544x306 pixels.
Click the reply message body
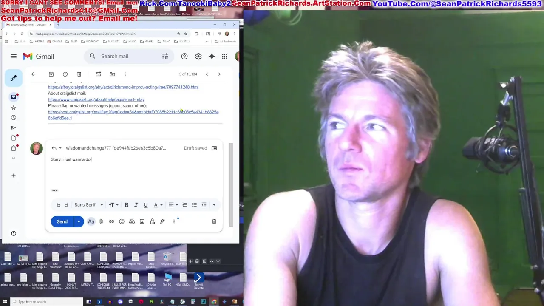[x=134, y=170]
